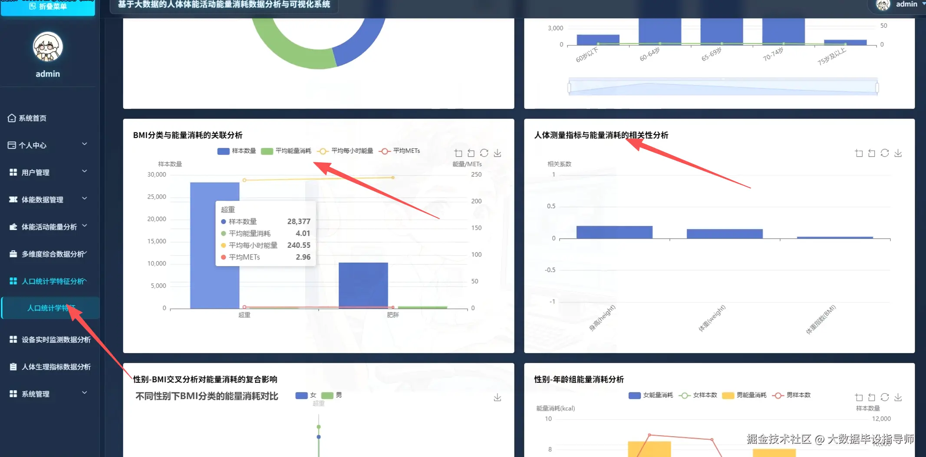Viewport: 926px width, 457px height.
Task: Click the 肥胖 sample count bar
Action: (x=363, y=286)
